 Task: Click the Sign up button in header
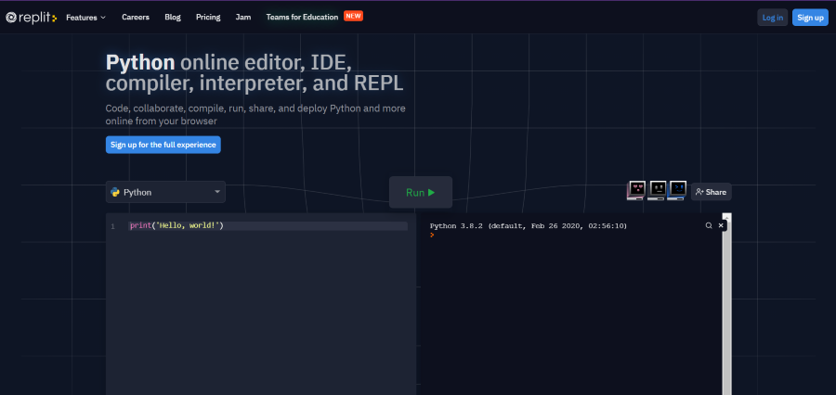click(810, 18)
